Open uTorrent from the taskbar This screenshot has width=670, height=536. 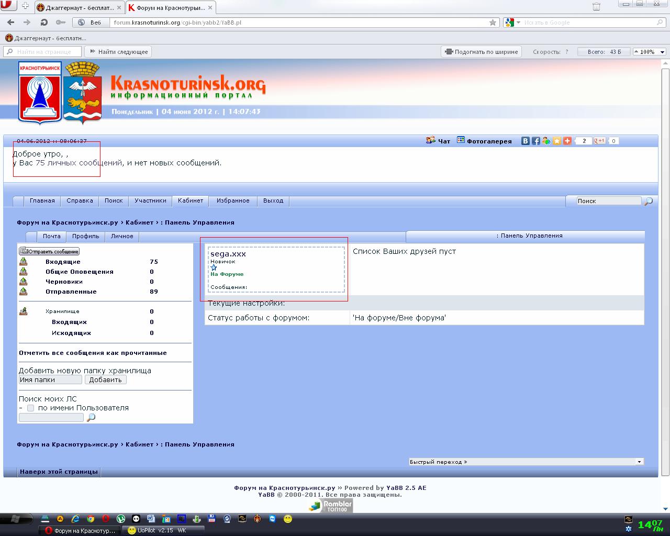[121, 519]
